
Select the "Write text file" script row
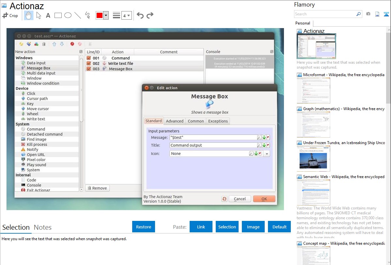(x=144, y=63)
